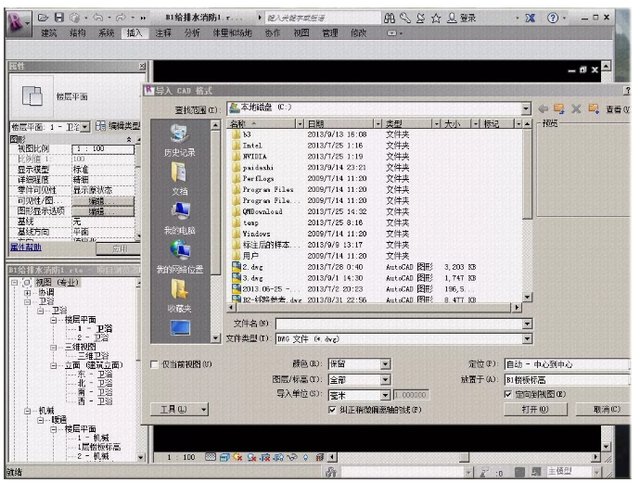Click the Help question mark icon
This screenshot has width=640, height=483.
coord(553,18)
